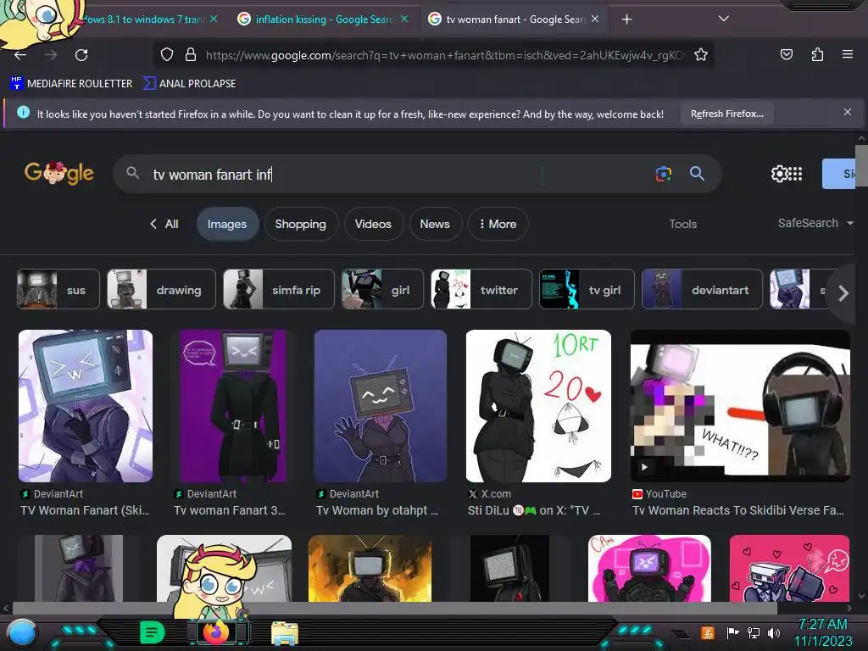Viewport: 868px width, 651px height.
Task: Open the 'Tv Woman Reacts To Skidibi Verse' link
Action: (738, 510)
